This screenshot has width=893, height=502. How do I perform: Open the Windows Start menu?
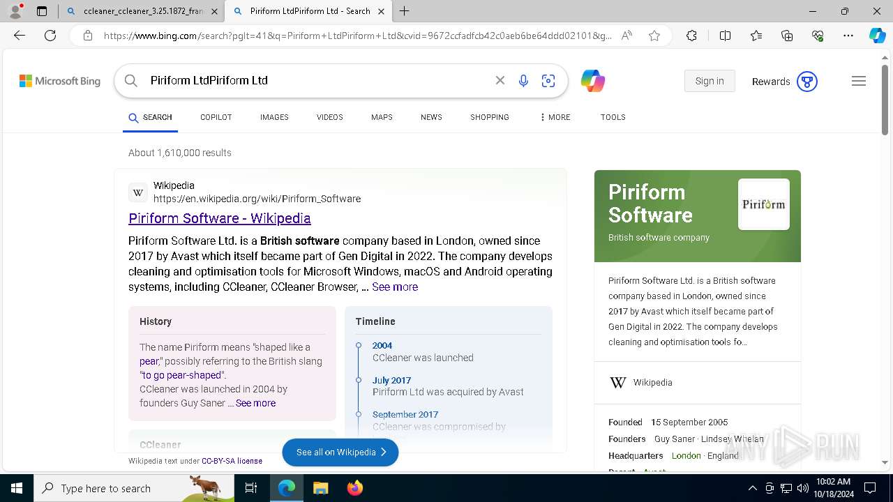click(x=17, y=488)
